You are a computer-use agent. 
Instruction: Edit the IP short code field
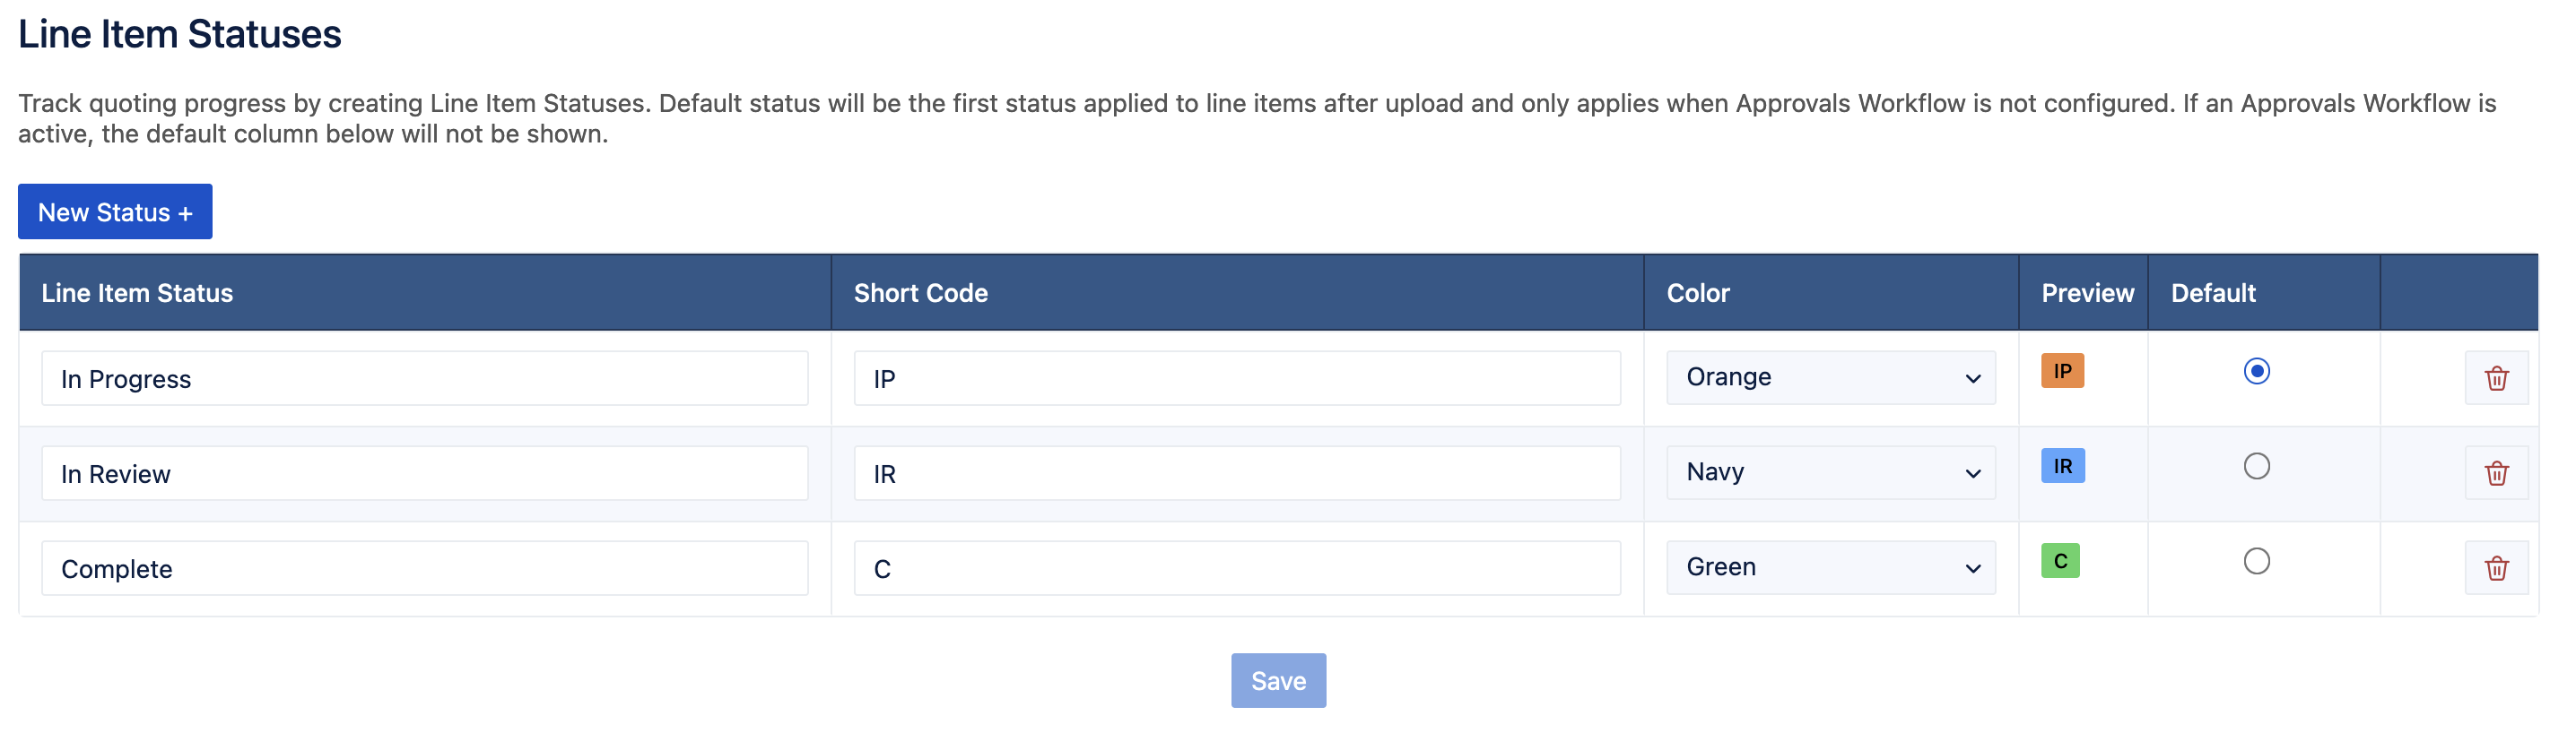click(1237, 377)
